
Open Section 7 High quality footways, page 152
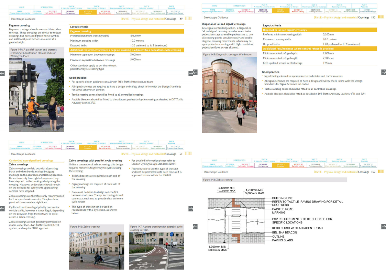(245, 165)
